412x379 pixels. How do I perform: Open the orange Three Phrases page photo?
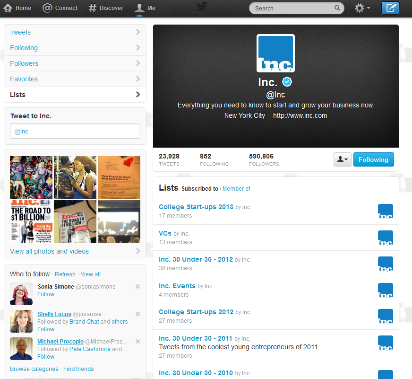click(119, 177)
